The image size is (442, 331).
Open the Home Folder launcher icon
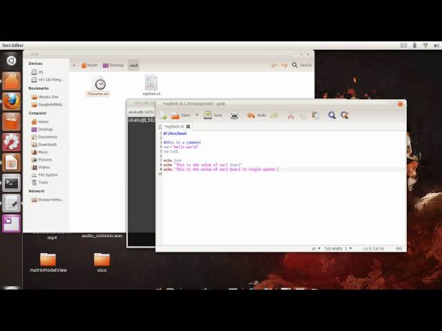point(11,81)
